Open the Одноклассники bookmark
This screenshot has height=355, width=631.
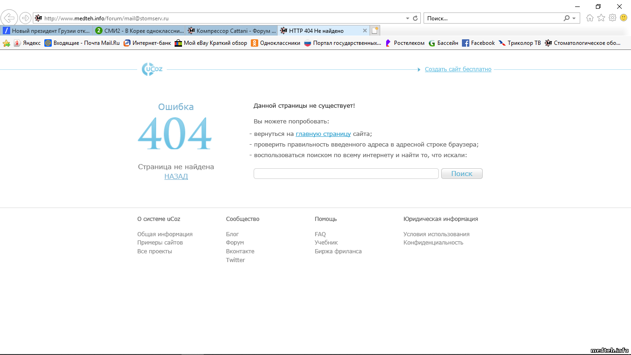click(275, 43)
